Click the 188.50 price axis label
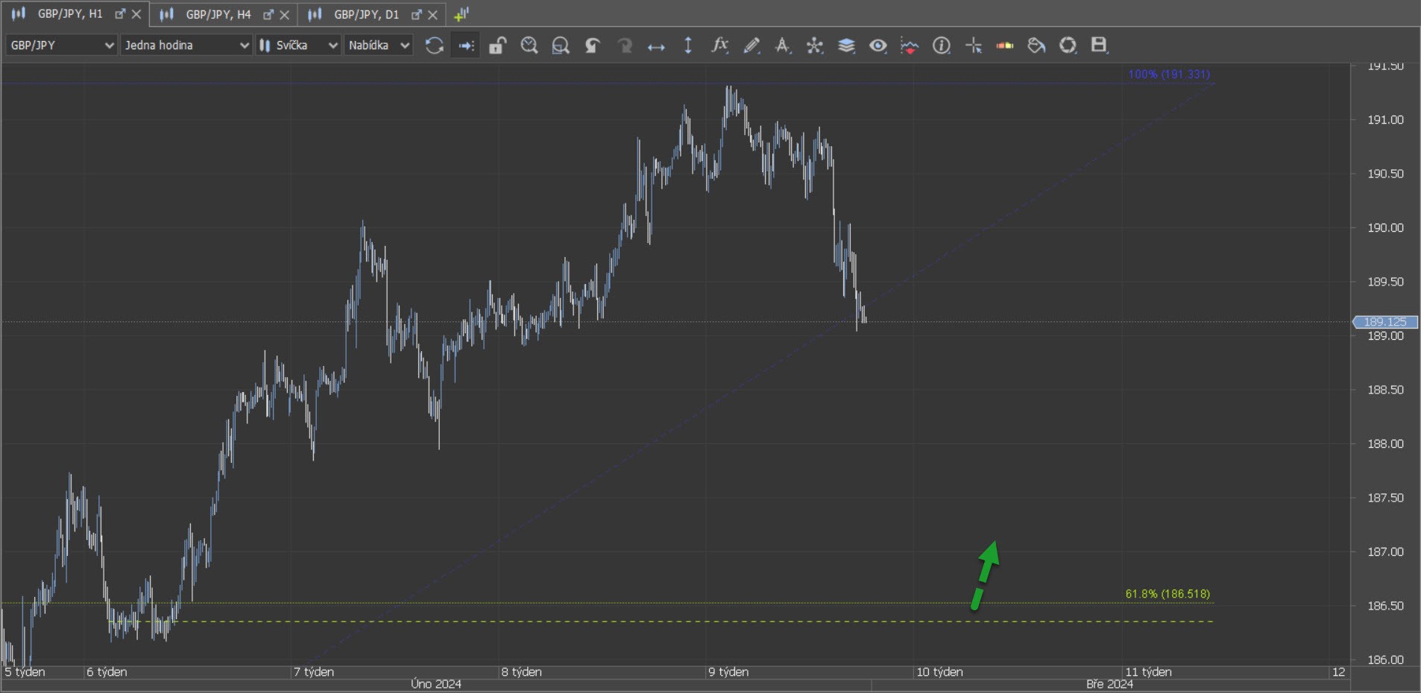 click(x=1385, y=390)
